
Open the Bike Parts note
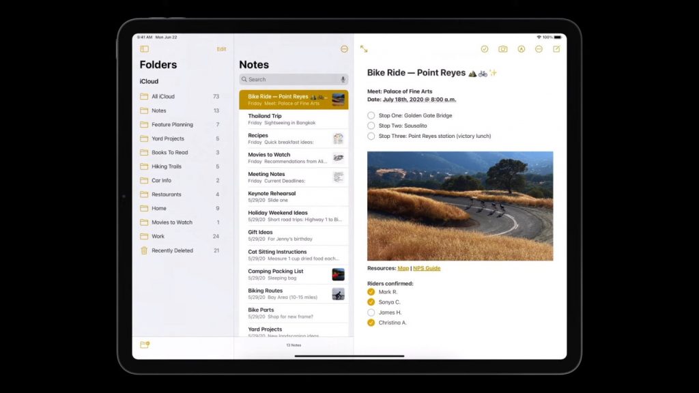[x=294, y=313]
